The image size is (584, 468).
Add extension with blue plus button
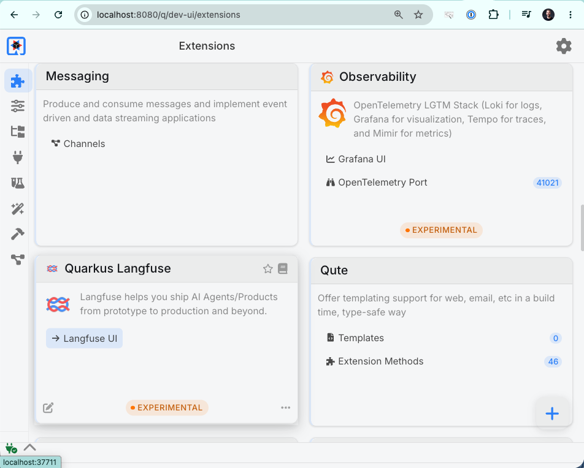coord(552,413)
